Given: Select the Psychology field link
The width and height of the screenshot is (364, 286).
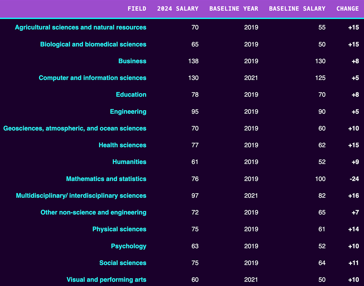Looking at the screenshot, I should pos(128,246).
